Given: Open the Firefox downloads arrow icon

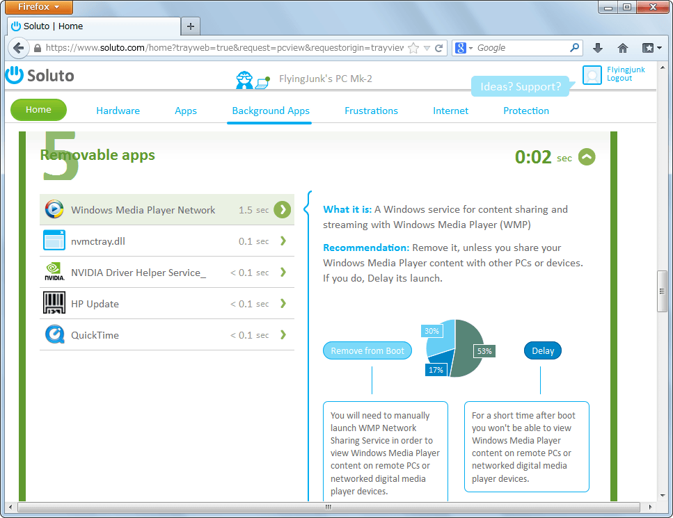Looking at the screenshot, I should tap(598, 48).
